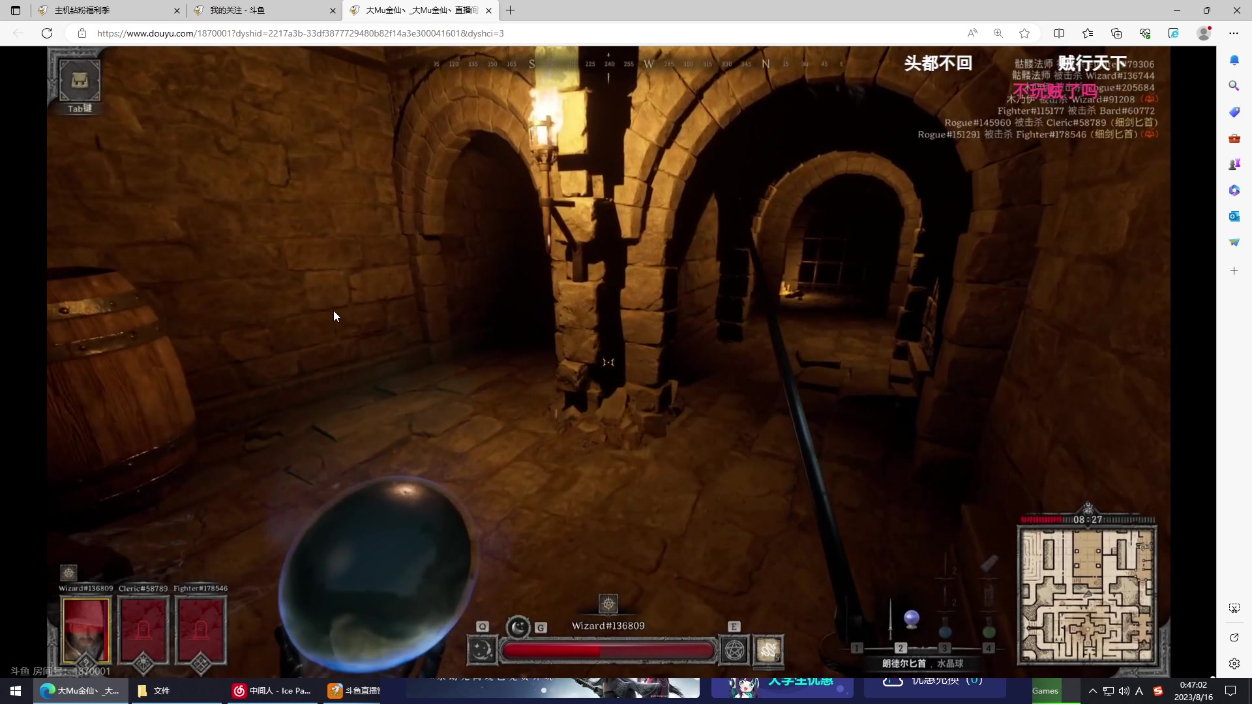Add this page to favorites

[1024, 33]
